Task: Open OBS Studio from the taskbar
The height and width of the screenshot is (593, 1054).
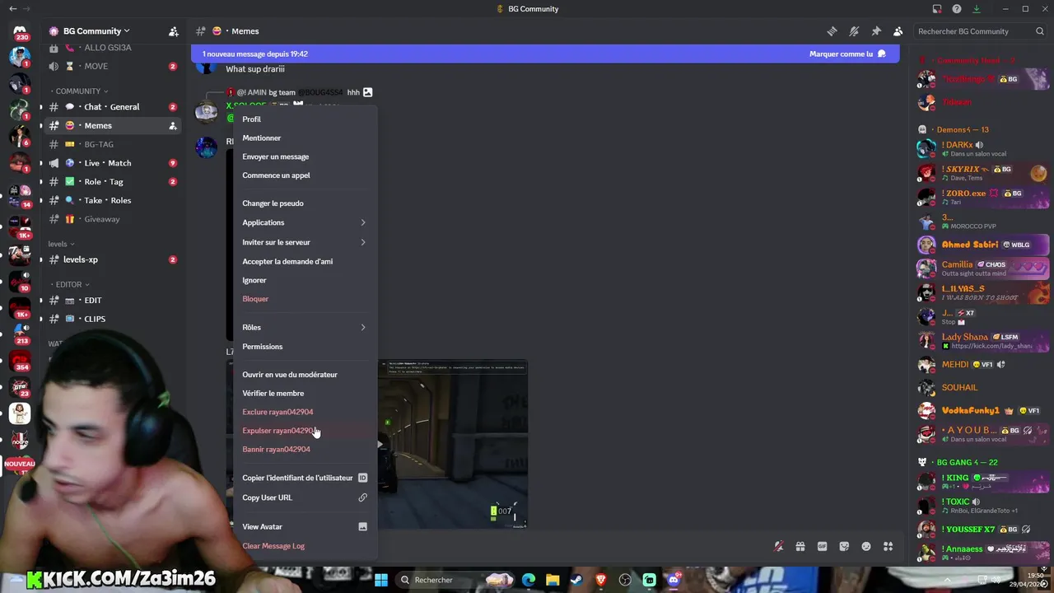Action: point(625,580)
